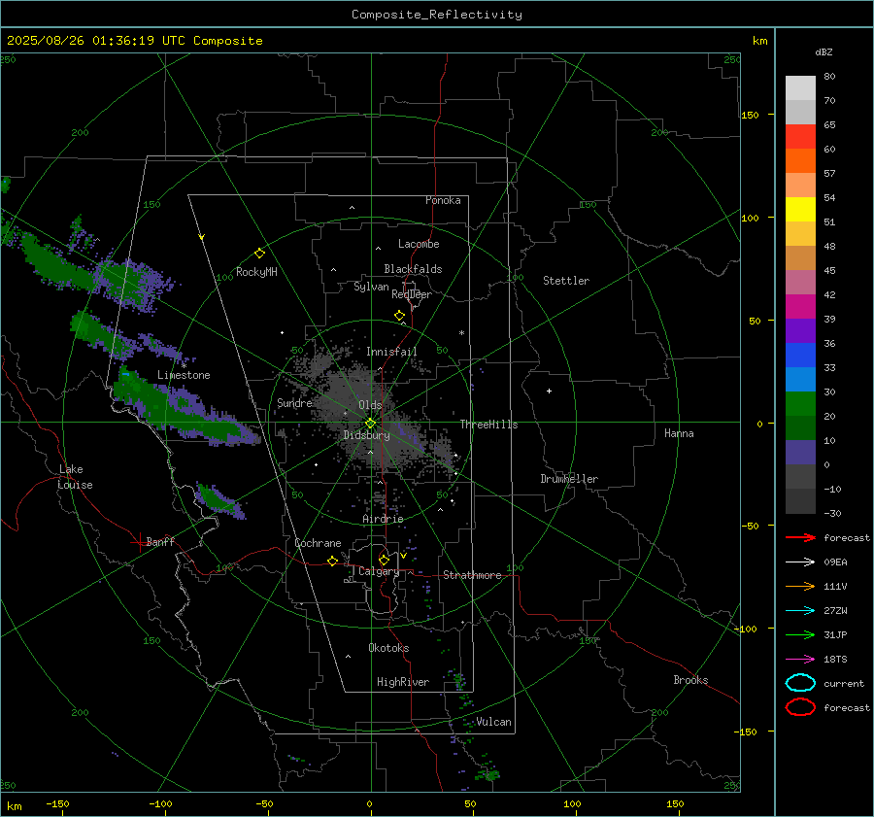Click the Okotoks town label
Image resolution: width=874 pixels, height=817 pixels.
[x=388, y=648]
